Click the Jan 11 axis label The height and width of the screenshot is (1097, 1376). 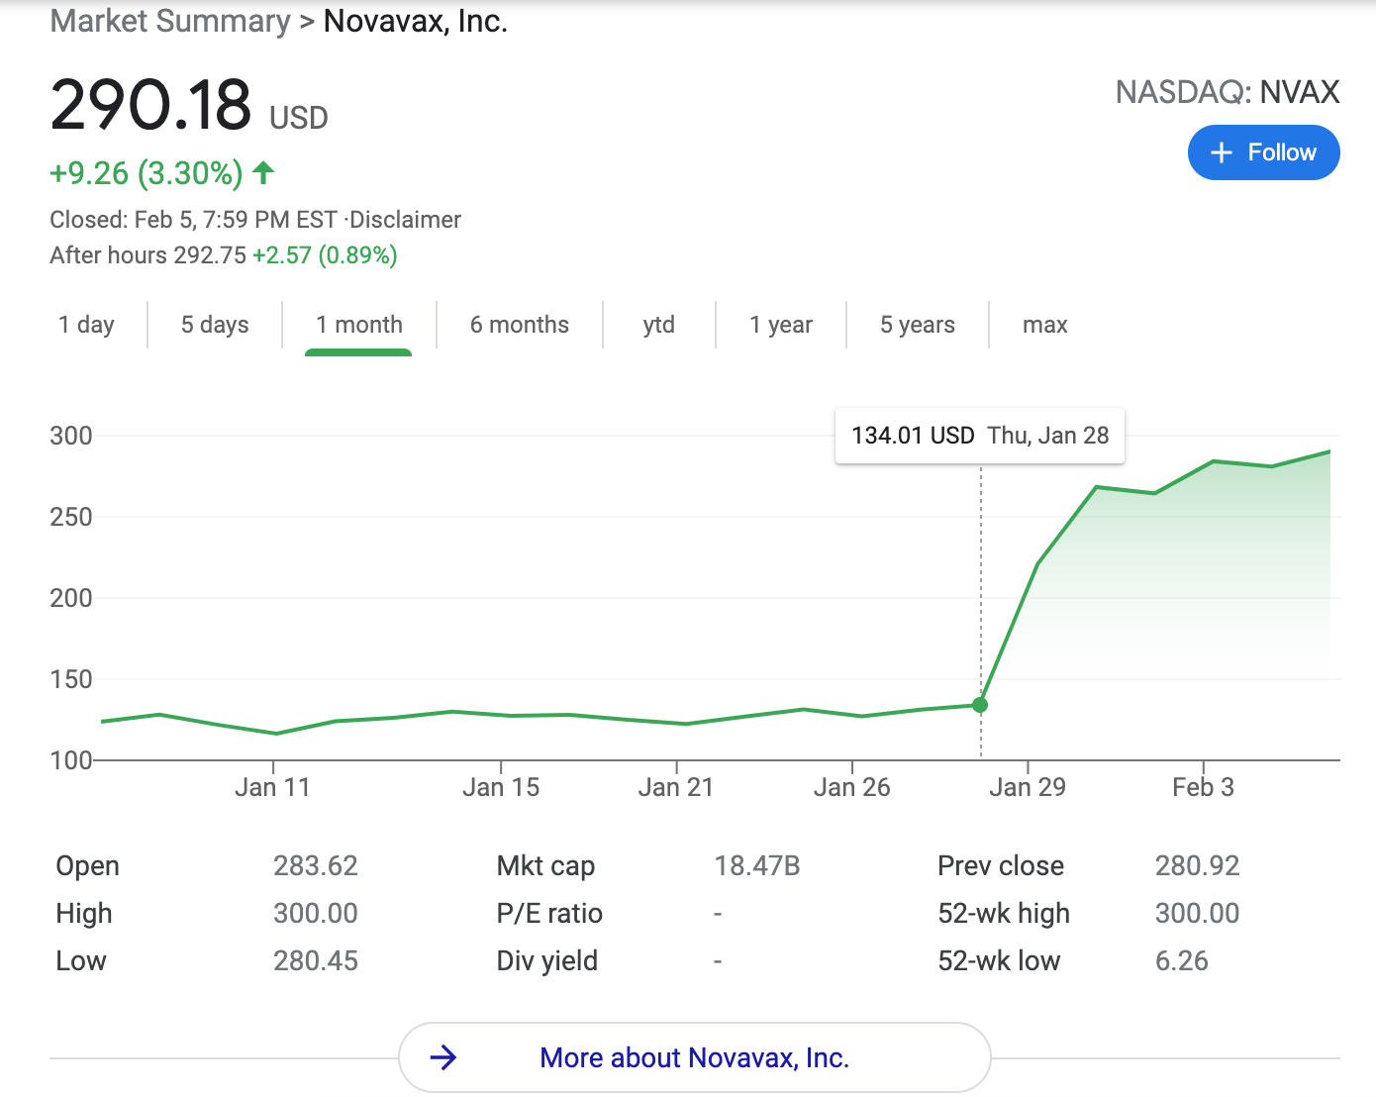coord(273,787)
